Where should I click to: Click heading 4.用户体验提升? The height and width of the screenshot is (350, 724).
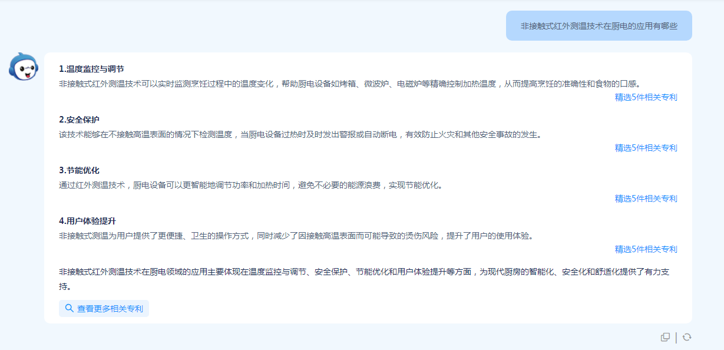coord(87,221)
